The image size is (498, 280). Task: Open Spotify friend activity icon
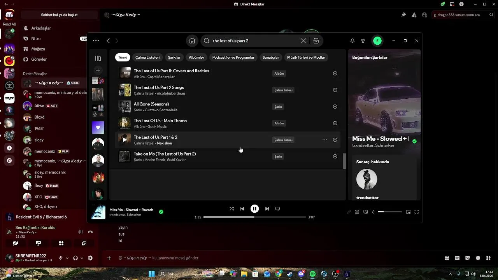pyautogui.click(x=363, y=41)
